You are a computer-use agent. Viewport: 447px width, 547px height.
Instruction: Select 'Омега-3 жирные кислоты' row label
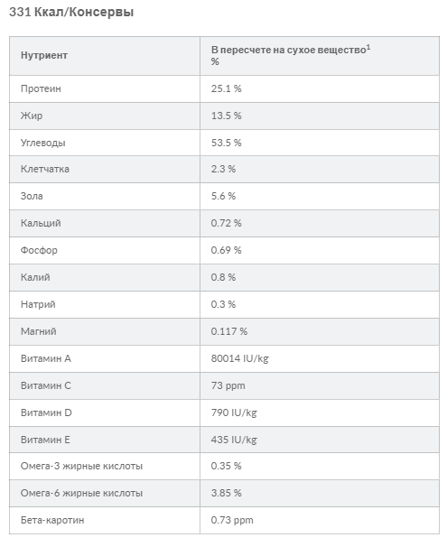(x=81, y=466)
